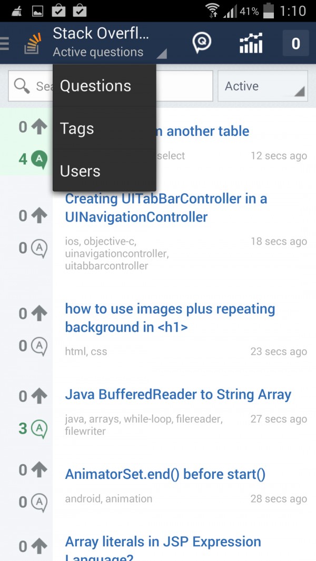Screen dimensions: 316x561
Task: Expand the Active sort dropdown
Action: point(262,86)
